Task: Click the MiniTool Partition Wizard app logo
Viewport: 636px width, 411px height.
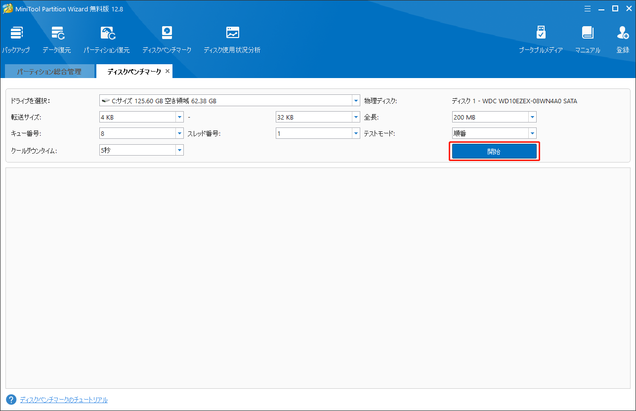Action: point(8,8)
